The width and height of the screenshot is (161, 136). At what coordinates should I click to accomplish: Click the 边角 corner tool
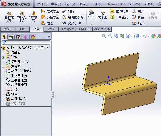pyautogui.click(x=91, y=13)
